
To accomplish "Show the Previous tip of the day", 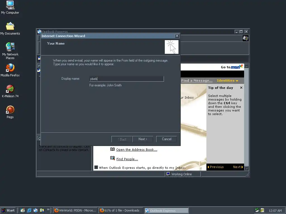I will (215, 167).
